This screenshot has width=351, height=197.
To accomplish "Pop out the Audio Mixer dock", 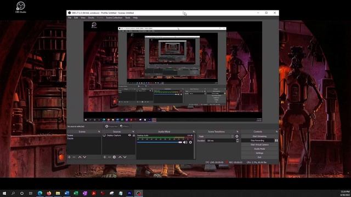I will pos(194,132).
